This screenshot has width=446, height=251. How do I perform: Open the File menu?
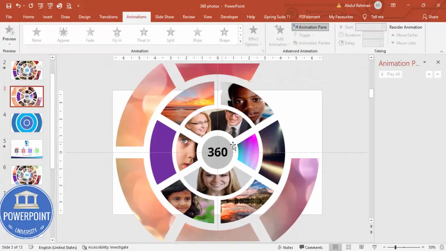pyautogui.click(x=9, y=17)
